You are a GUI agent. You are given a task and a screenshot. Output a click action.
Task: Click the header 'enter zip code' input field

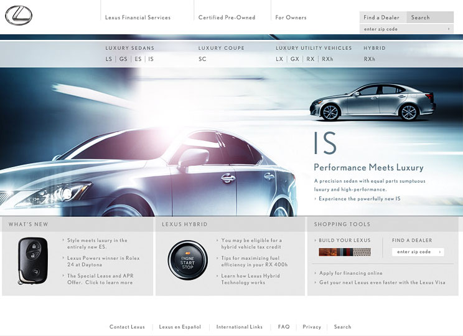point(403,29)
